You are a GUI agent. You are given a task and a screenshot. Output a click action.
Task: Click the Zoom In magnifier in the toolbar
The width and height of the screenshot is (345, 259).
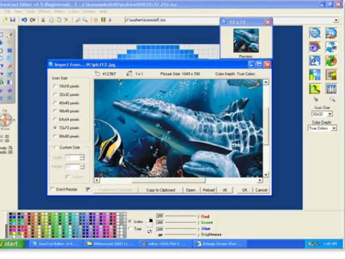point(78,20)
